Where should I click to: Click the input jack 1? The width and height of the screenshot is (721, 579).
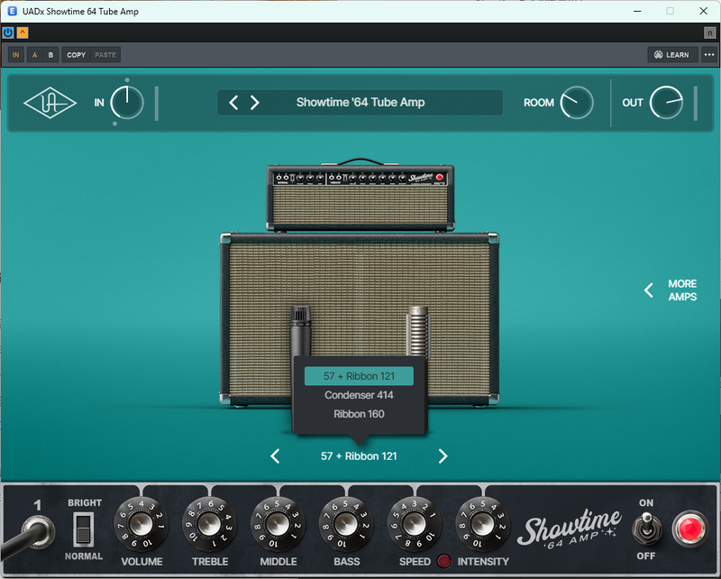coord(40,532)
